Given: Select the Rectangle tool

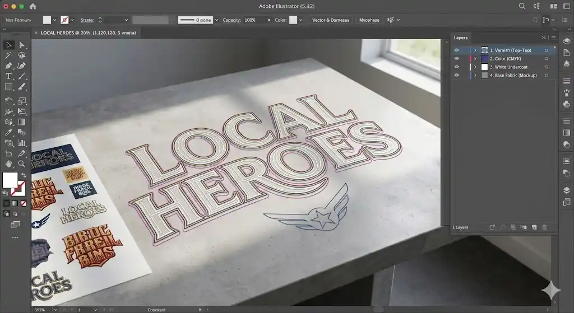Looking at the screenshot, I should tap(8, 87).
